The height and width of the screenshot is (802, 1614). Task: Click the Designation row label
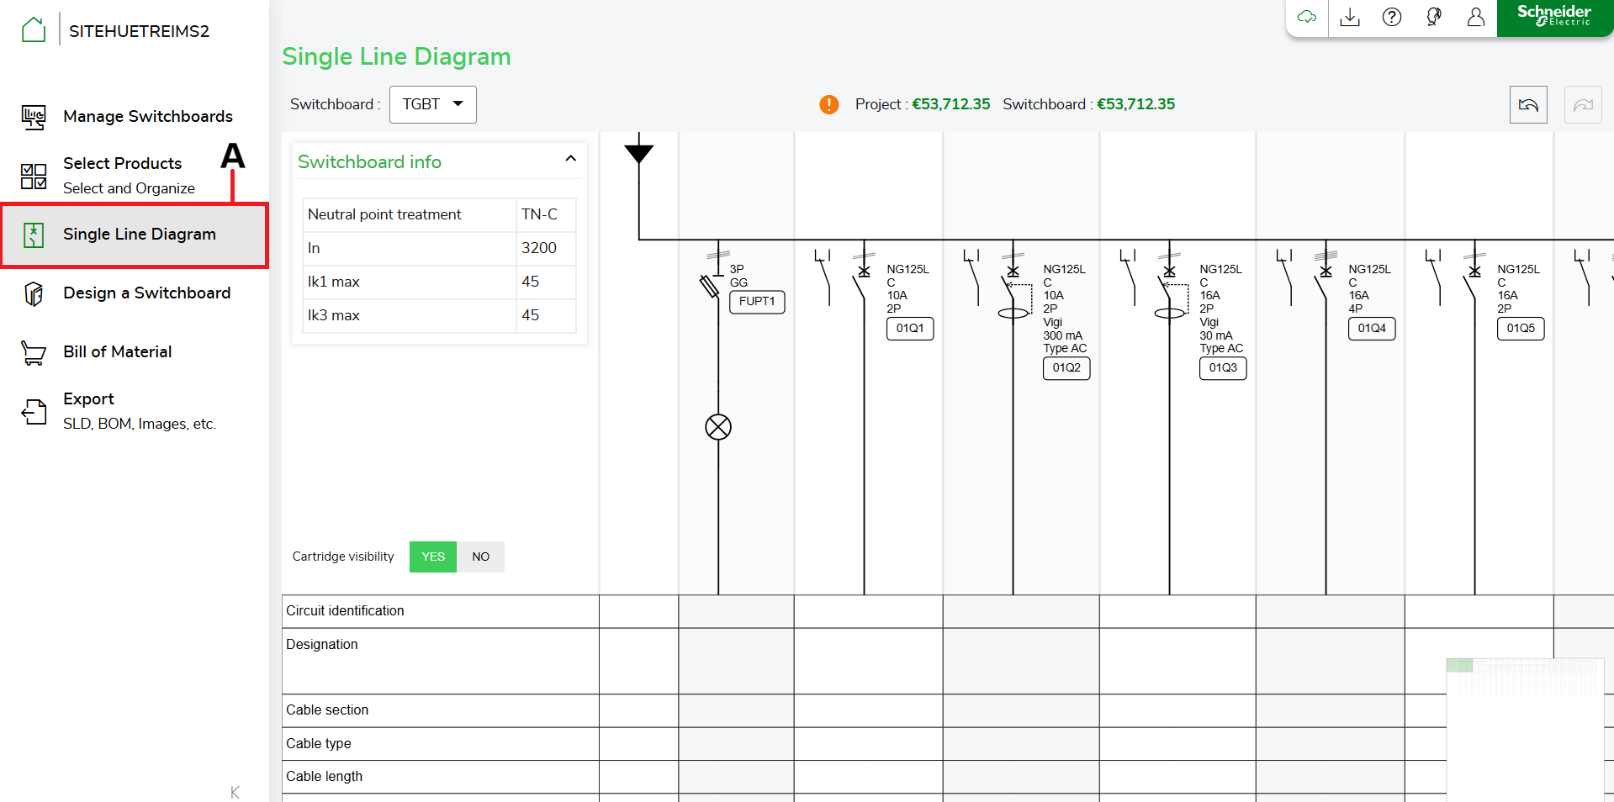(322, 645)
